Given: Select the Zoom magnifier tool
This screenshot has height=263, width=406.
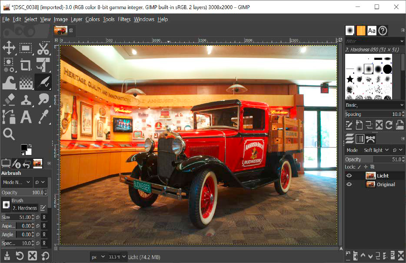Looking at the screenshot, I should click(x=9, y=134).
